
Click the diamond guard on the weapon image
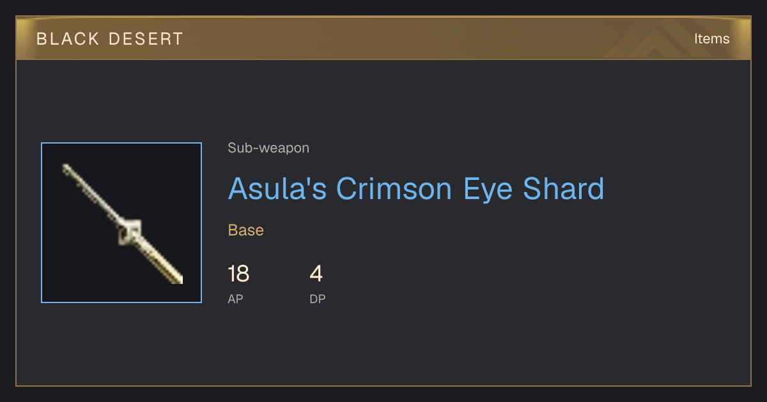131,232
